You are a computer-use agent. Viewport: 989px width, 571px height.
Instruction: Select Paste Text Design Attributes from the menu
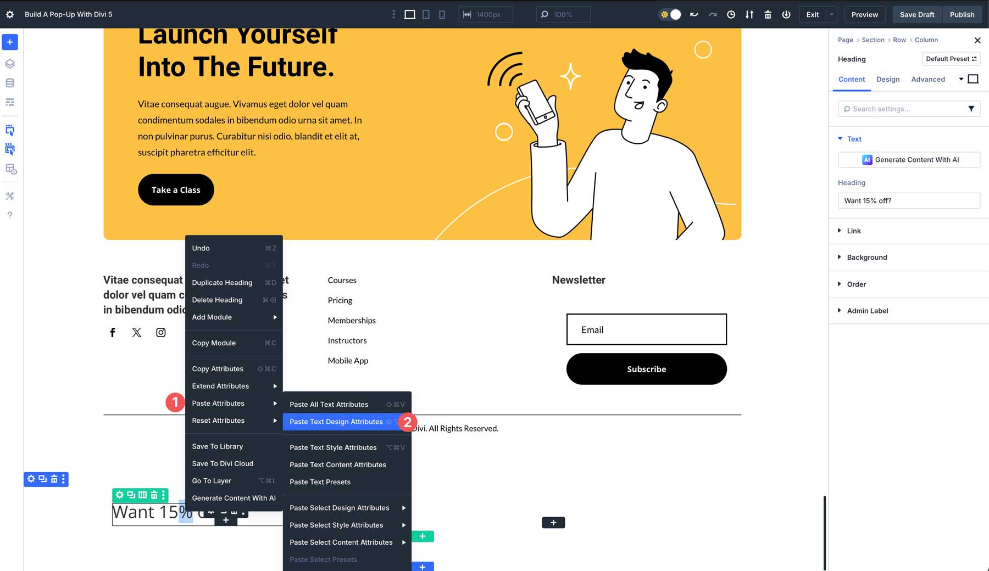pos(336,422)
